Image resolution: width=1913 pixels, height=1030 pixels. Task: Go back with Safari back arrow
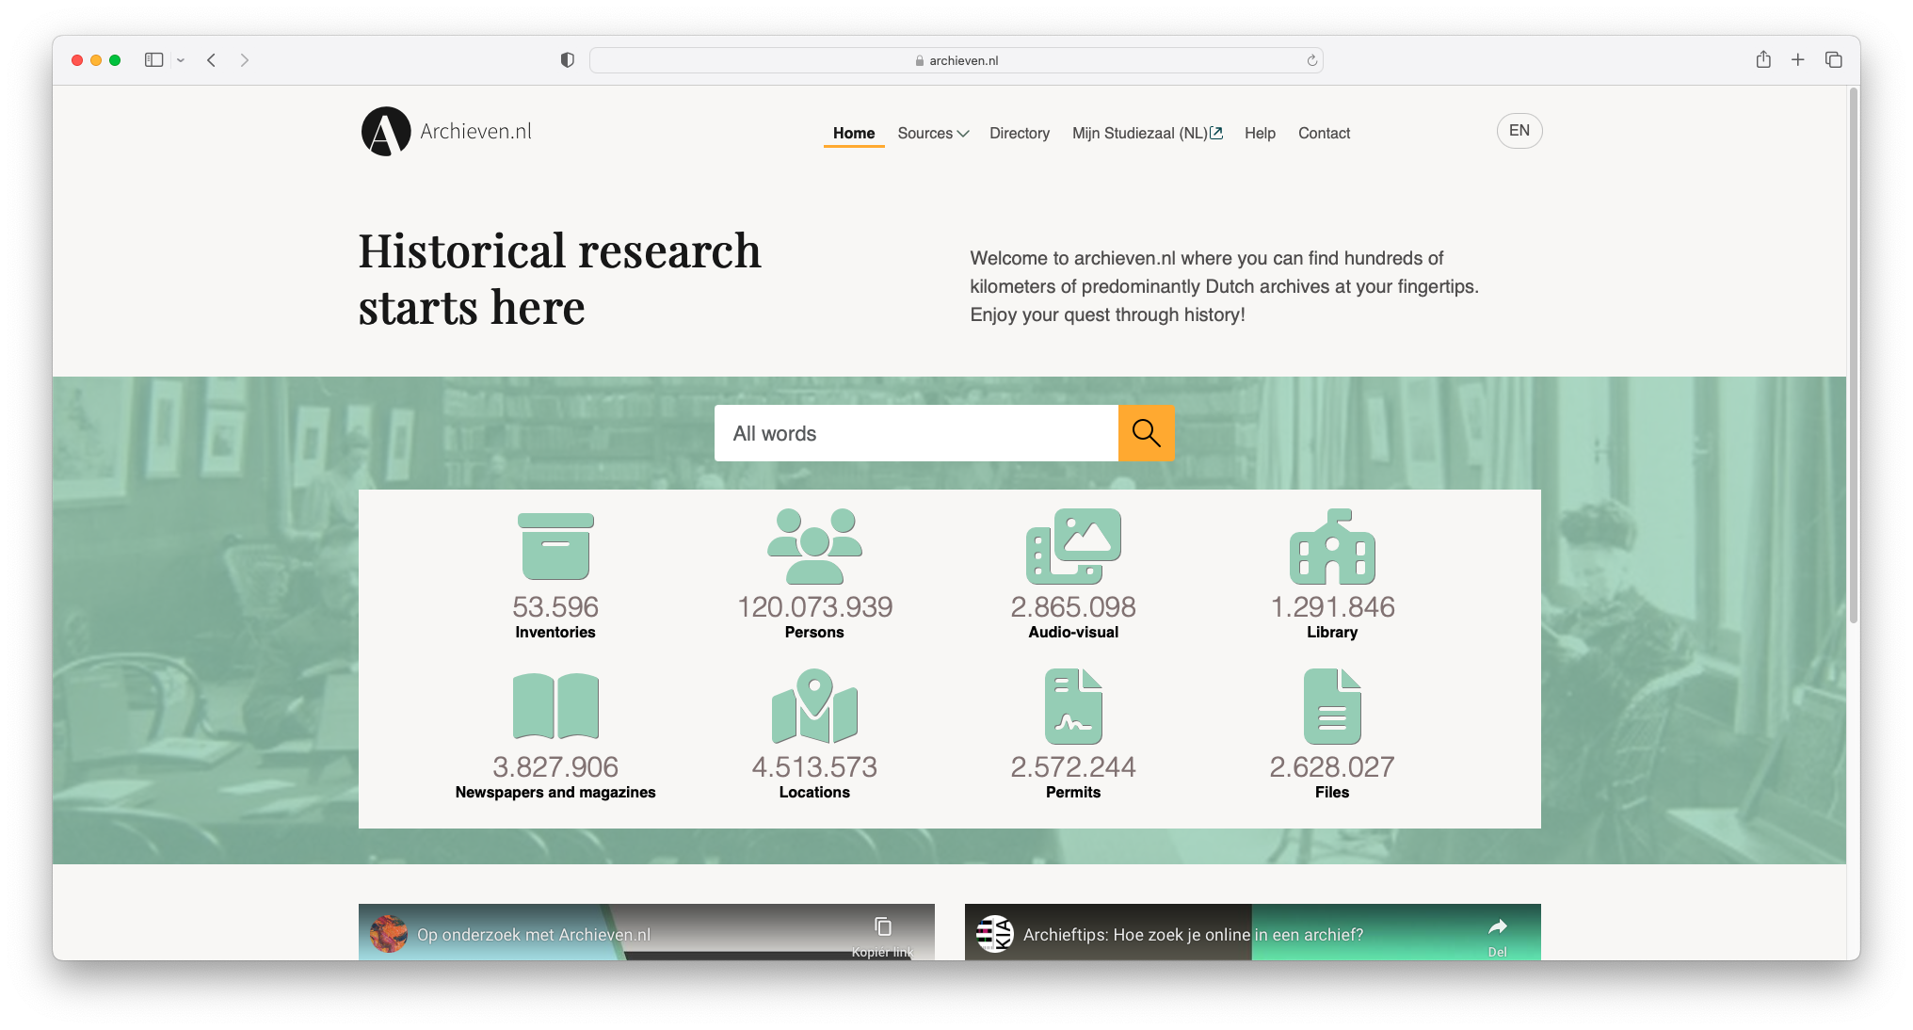(212, 60)
